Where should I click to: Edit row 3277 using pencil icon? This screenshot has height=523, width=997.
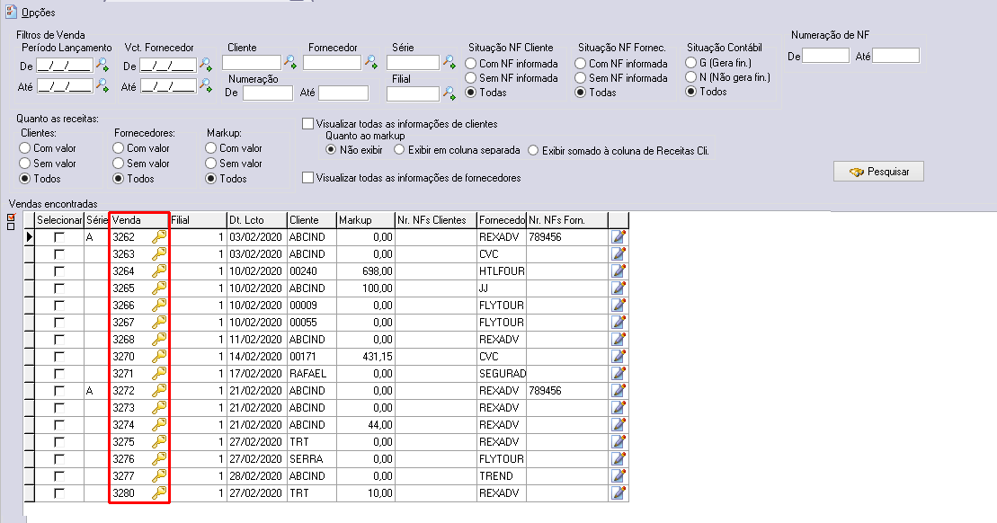(x=618, y=476)
